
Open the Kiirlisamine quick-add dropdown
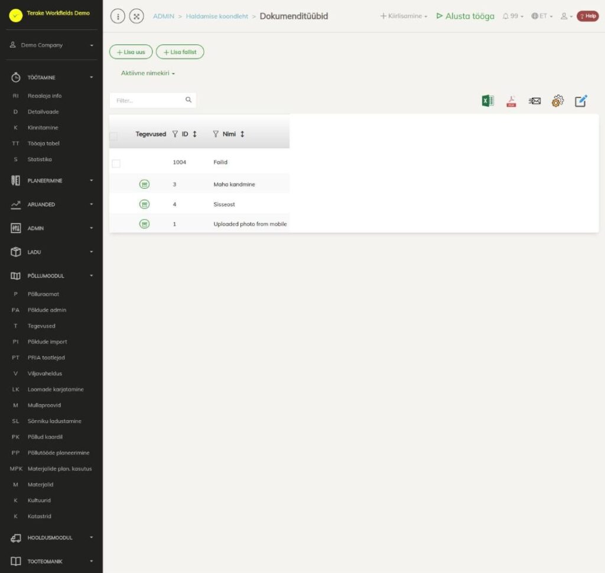tap(404, 16)
